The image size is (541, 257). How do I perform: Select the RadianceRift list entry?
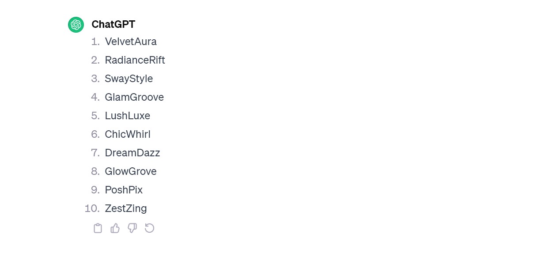pos(135,60)
